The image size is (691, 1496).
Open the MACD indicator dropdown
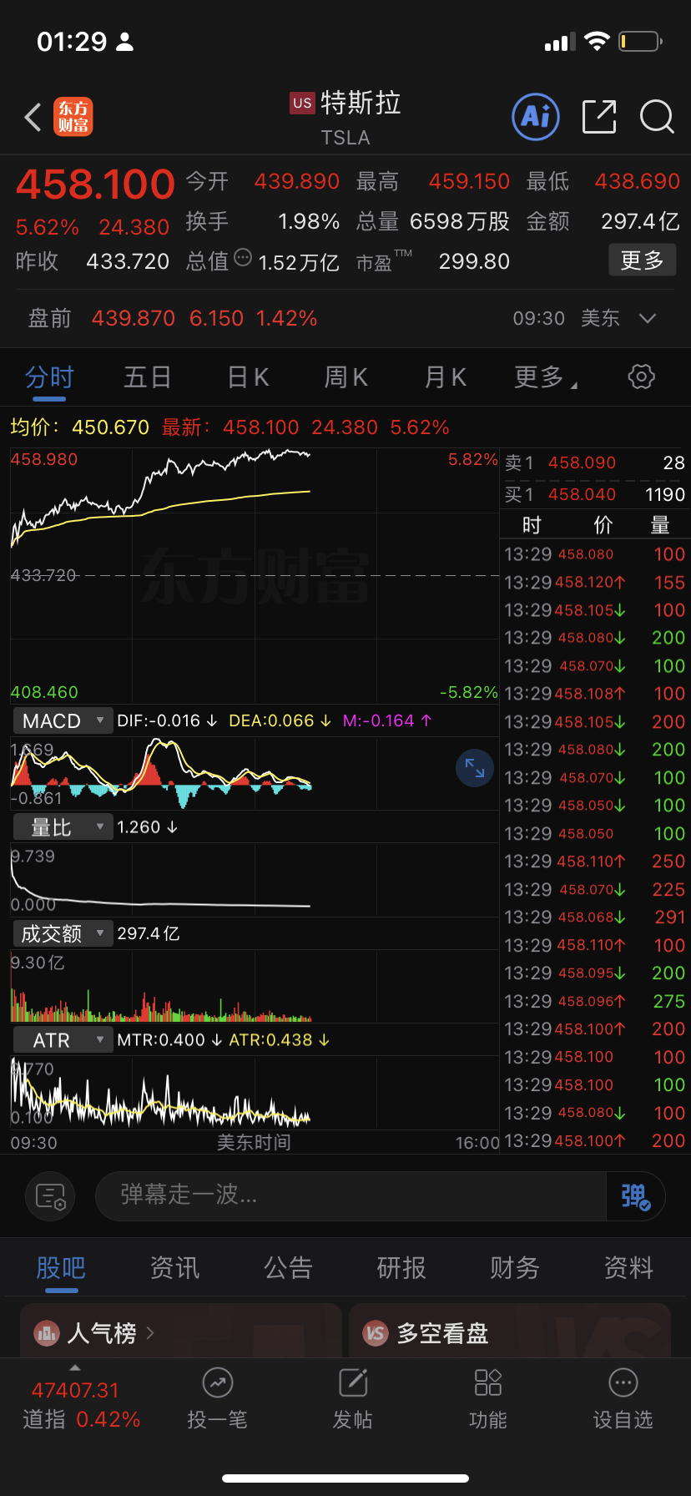(x=63, y=720)
